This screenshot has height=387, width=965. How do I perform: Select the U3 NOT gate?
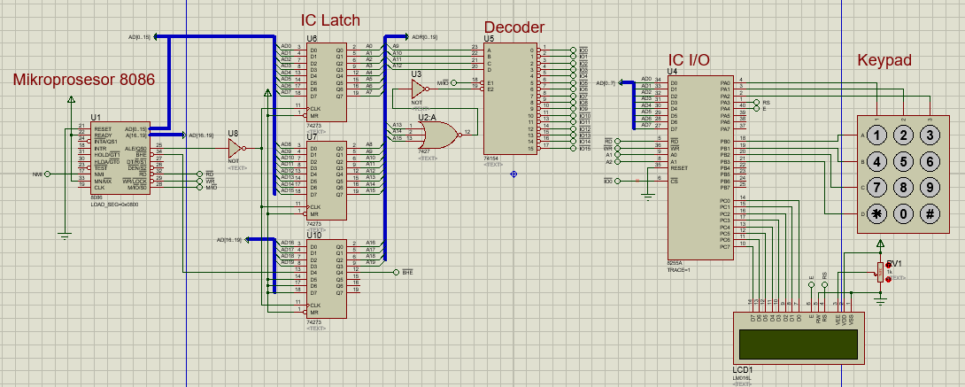point(420,89)
